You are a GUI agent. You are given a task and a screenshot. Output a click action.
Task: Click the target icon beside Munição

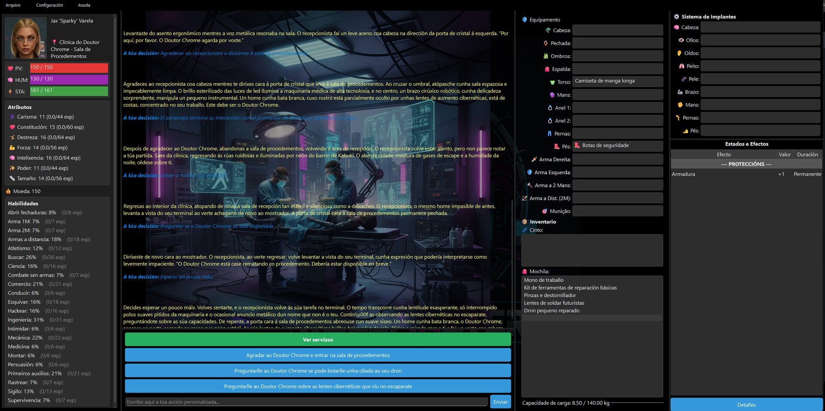545,211
